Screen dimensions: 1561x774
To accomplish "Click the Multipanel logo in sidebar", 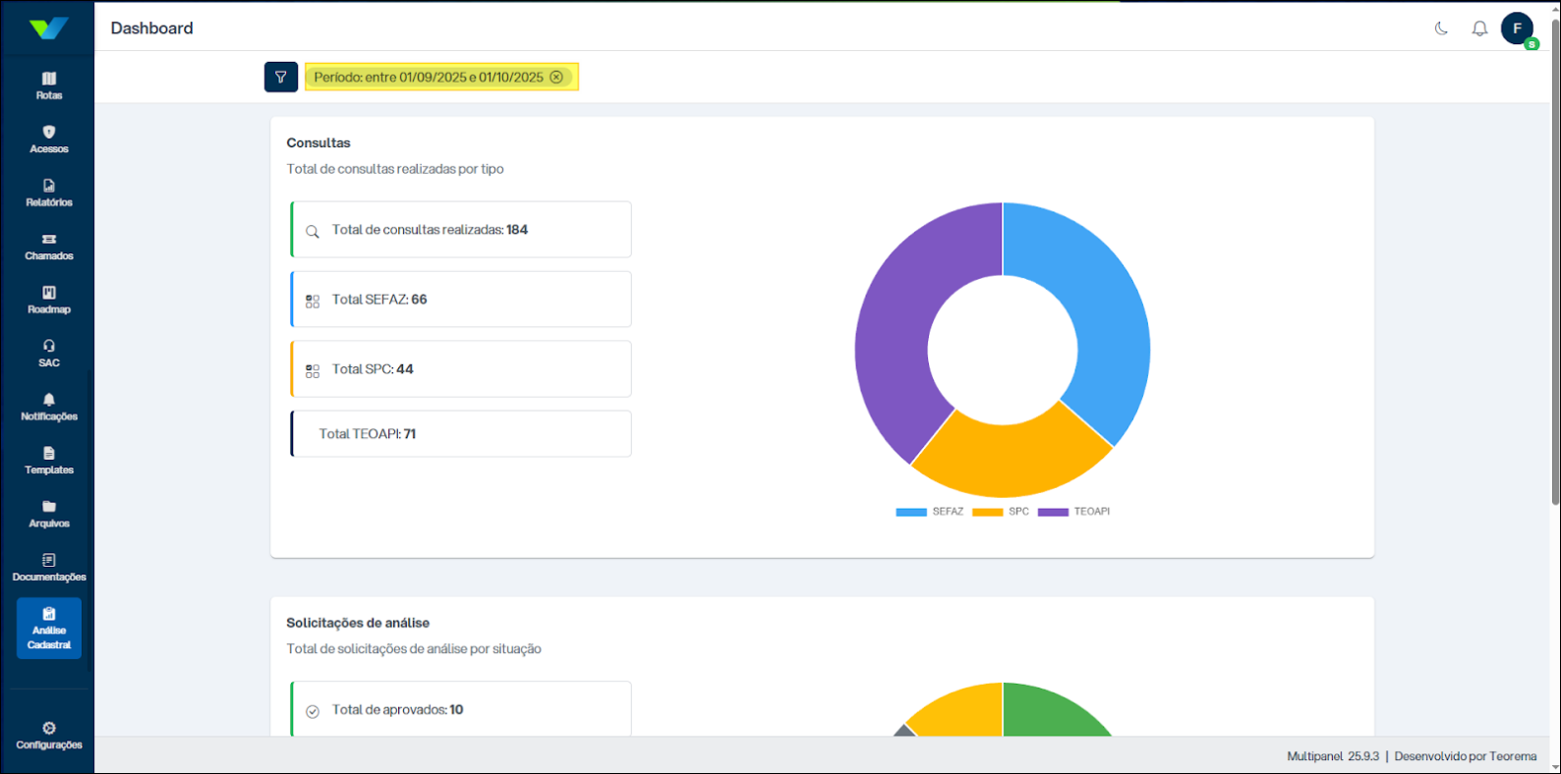I will coord(48,28).
